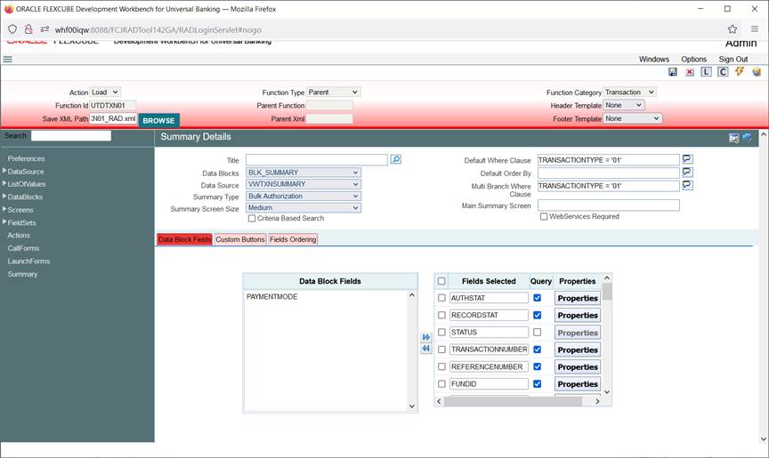
Task: Open the Windows menu
Action: [654, 60]
